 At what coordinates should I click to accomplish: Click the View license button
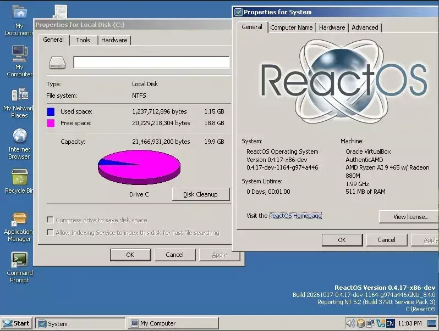tap(409, 217)
